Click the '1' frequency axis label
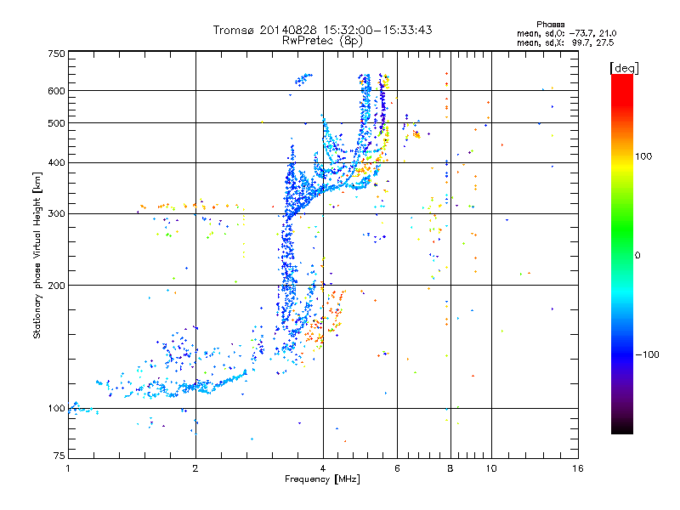 68,468
